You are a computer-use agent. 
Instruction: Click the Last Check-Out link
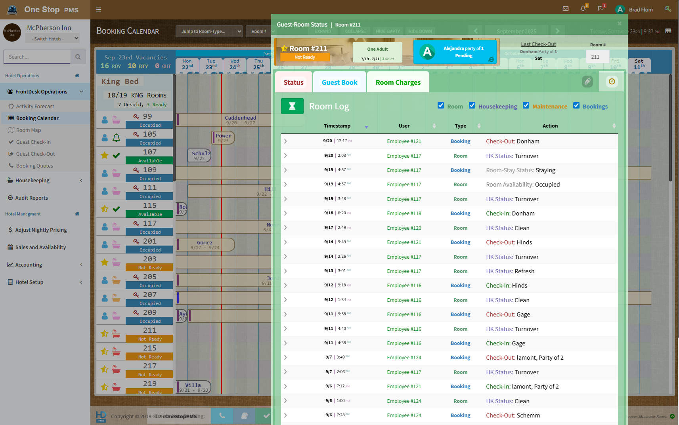(x=538, y=44)
